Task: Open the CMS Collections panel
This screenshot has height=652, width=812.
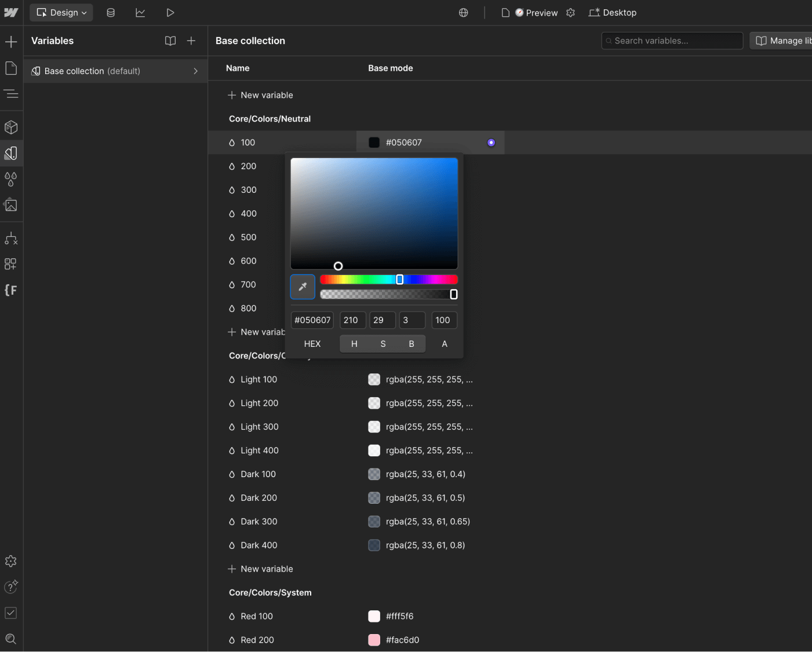Action: 111,12
